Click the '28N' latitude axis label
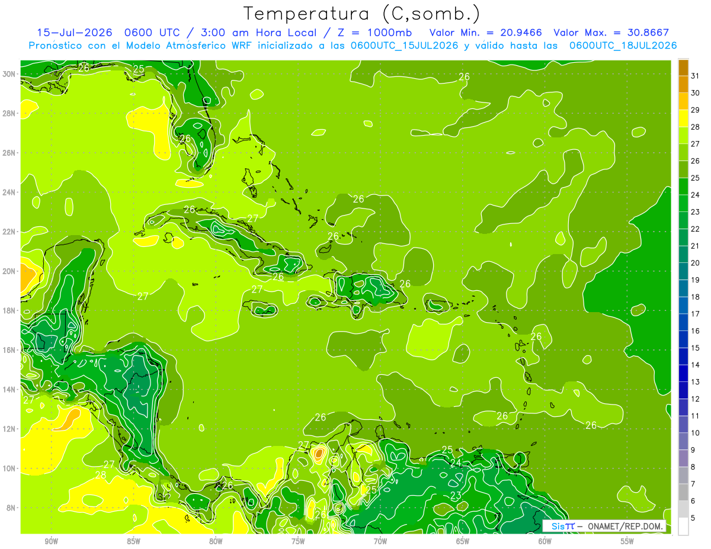Screen dimensions: 711x549 click(x=10, y=113)
